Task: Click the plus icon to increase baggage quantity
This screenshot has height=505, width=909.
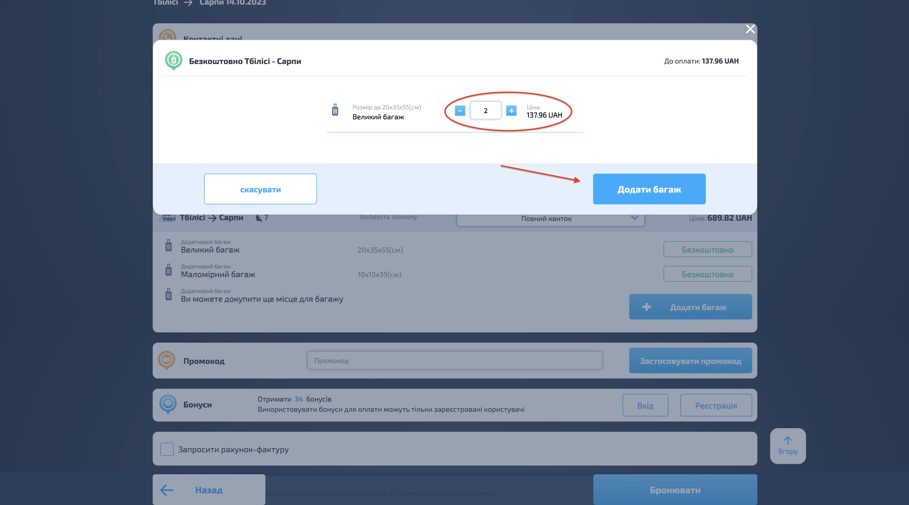Action: click(x=511, y=111)
